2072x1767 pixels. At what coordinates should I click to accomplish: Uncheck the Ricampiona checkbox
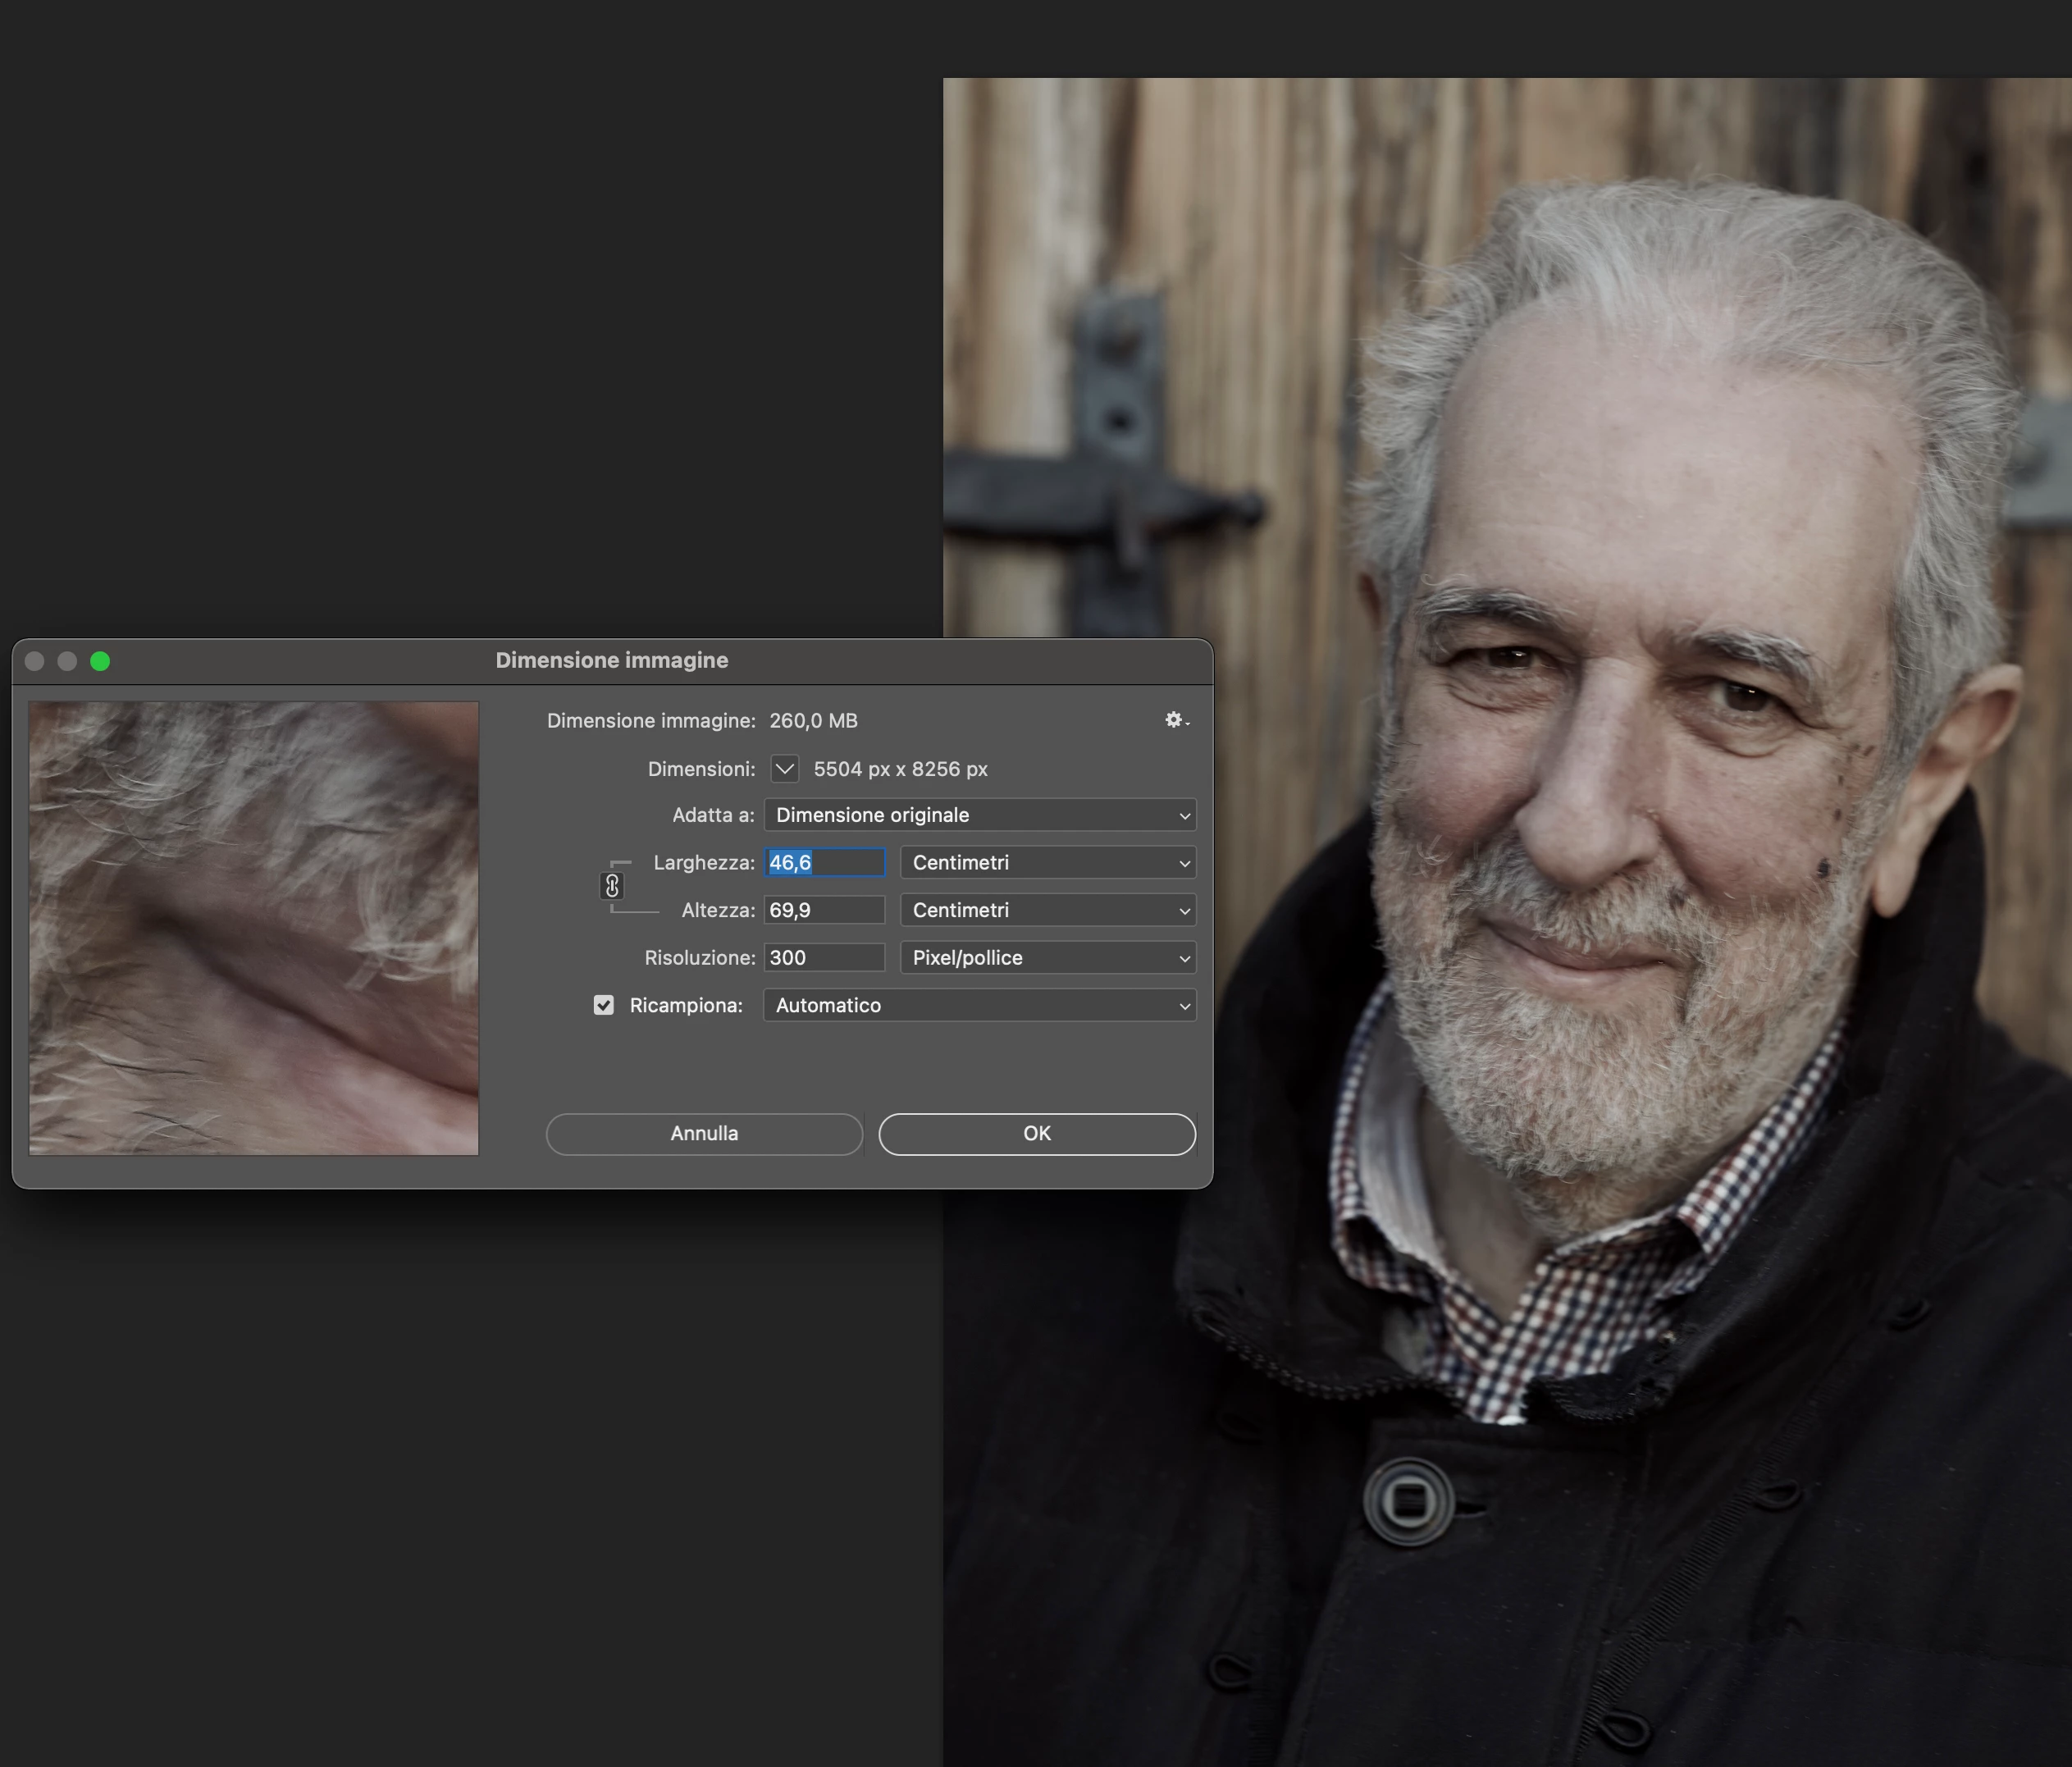pos(603,1005)
